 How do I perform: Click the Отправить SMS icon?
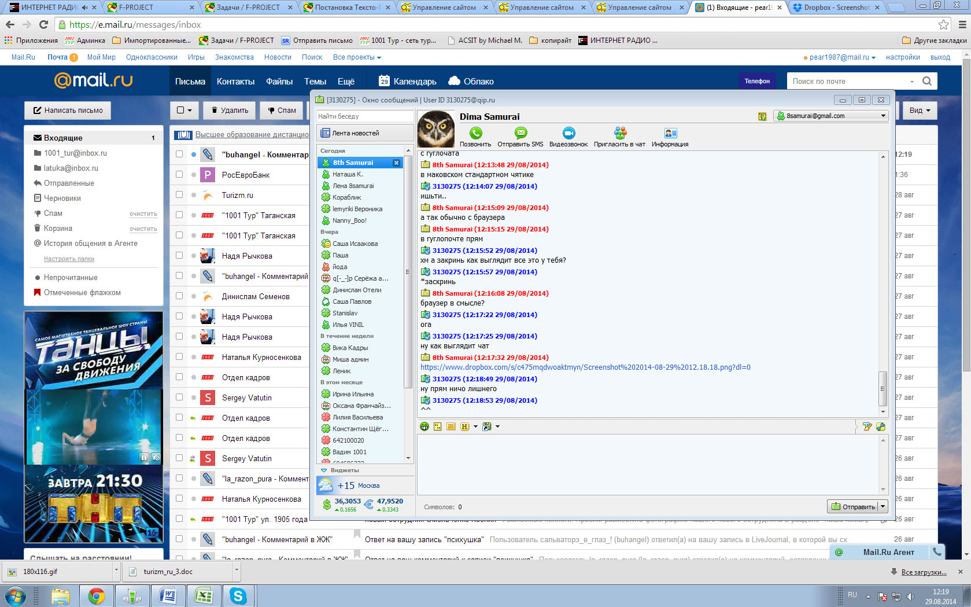coord(520,133)
